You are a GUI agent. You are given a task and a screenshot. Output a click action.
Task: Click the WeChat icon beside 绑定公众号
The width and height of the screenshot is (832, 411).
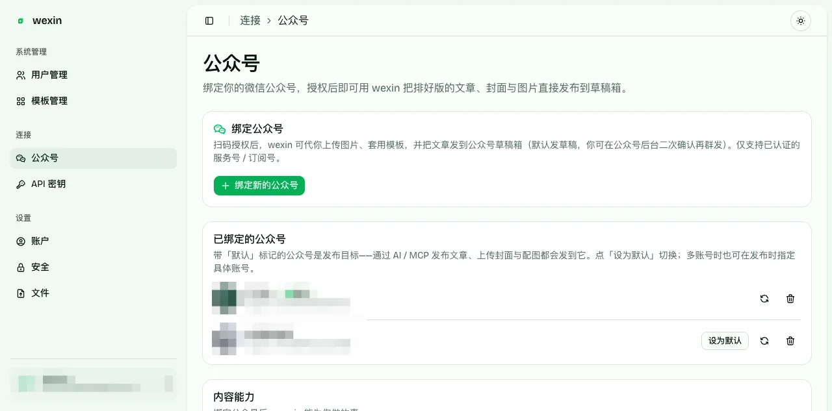pos(220,129)
